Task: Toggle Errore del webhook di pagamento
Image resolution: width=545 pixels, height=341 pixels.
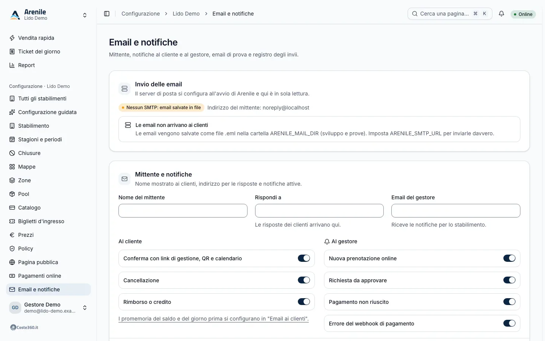Action: pos(509,324)
